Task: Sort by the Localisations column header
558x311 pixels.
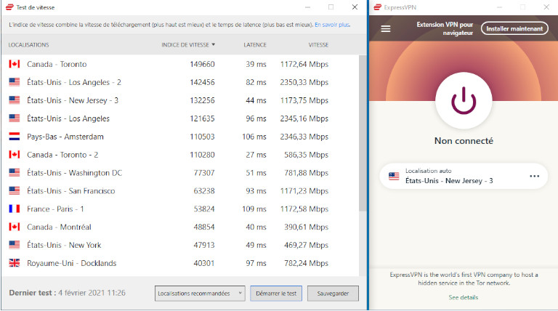Action: pyautogui.click(x=29, y=45)
